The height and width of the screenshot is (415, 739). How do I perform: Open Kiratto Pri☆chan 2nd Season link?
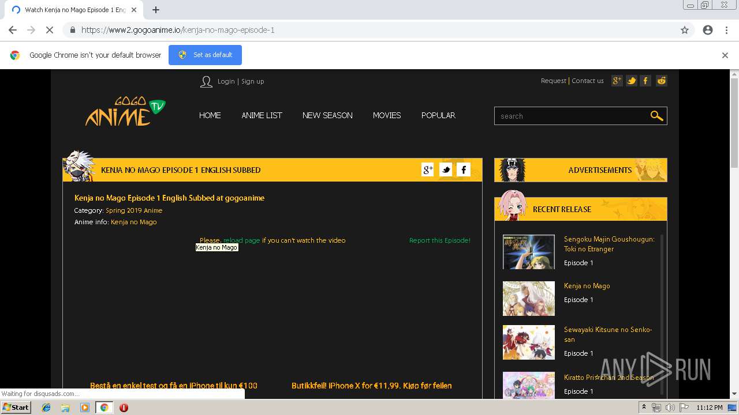coord(609,378)
